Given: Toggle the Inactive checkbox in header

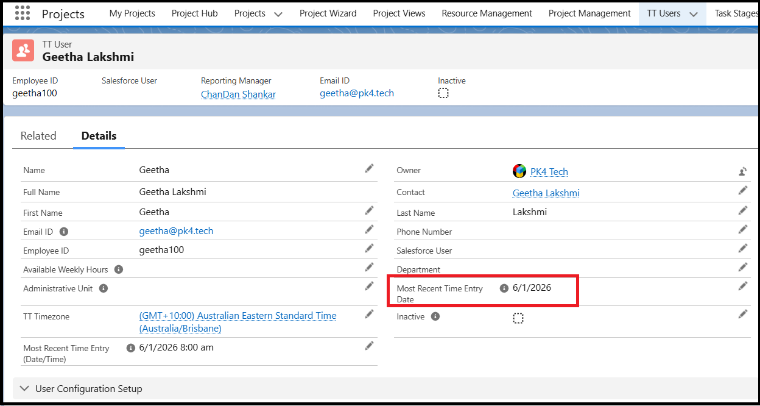Looking at the screenshot, I should tap(443, 93).
